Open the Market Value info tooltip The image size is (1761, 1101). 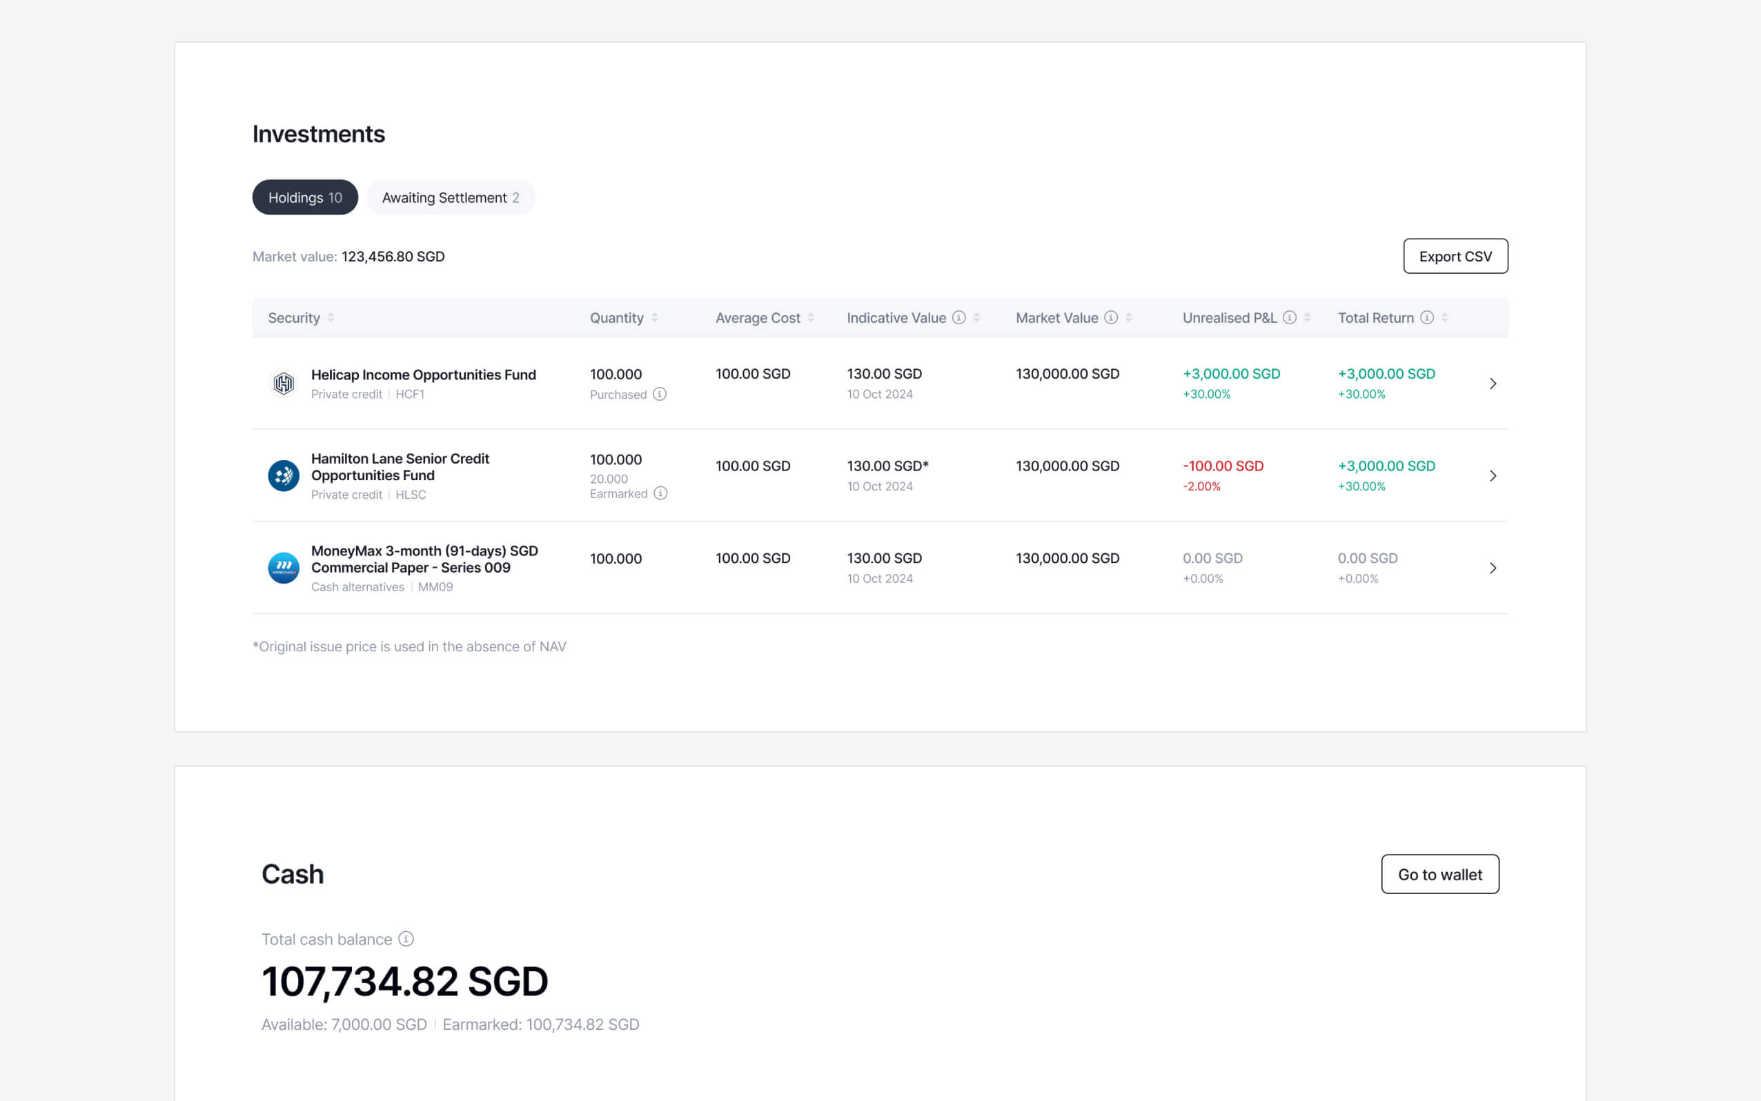(x=1111, y=317)
